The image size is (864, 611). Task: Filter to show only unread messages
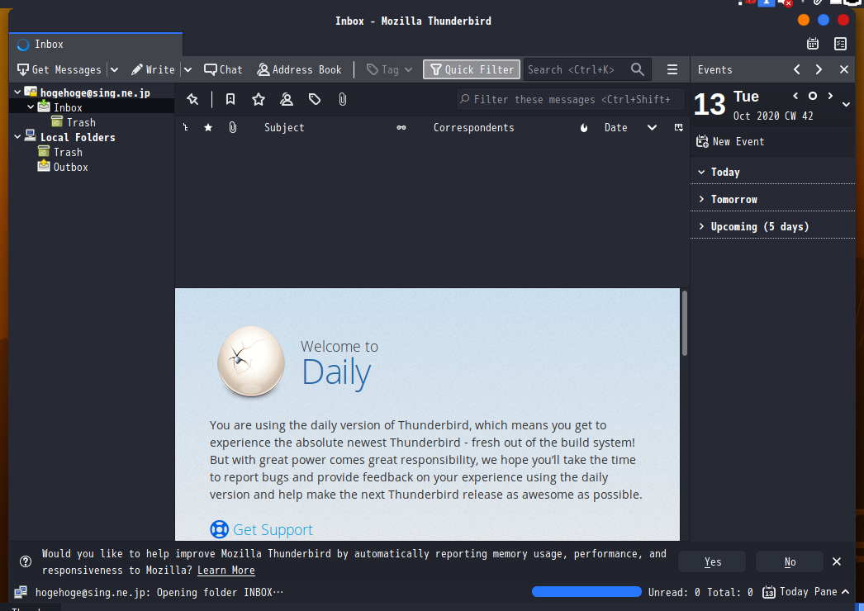[230, 99]
